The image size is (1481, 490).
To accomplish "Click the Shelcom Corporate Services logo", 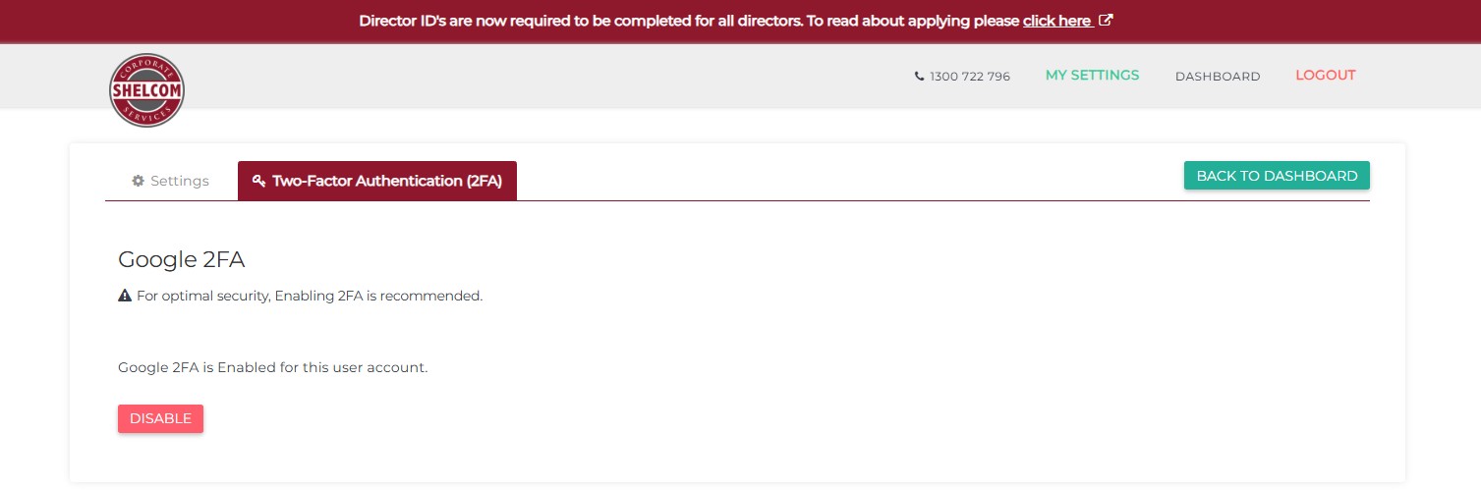I will click(x=146, y=90).
